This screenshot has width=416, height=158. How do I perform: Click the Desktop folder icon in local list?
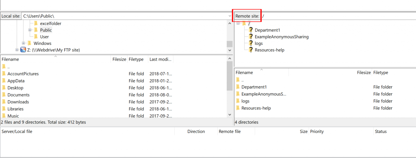[4, 88]
